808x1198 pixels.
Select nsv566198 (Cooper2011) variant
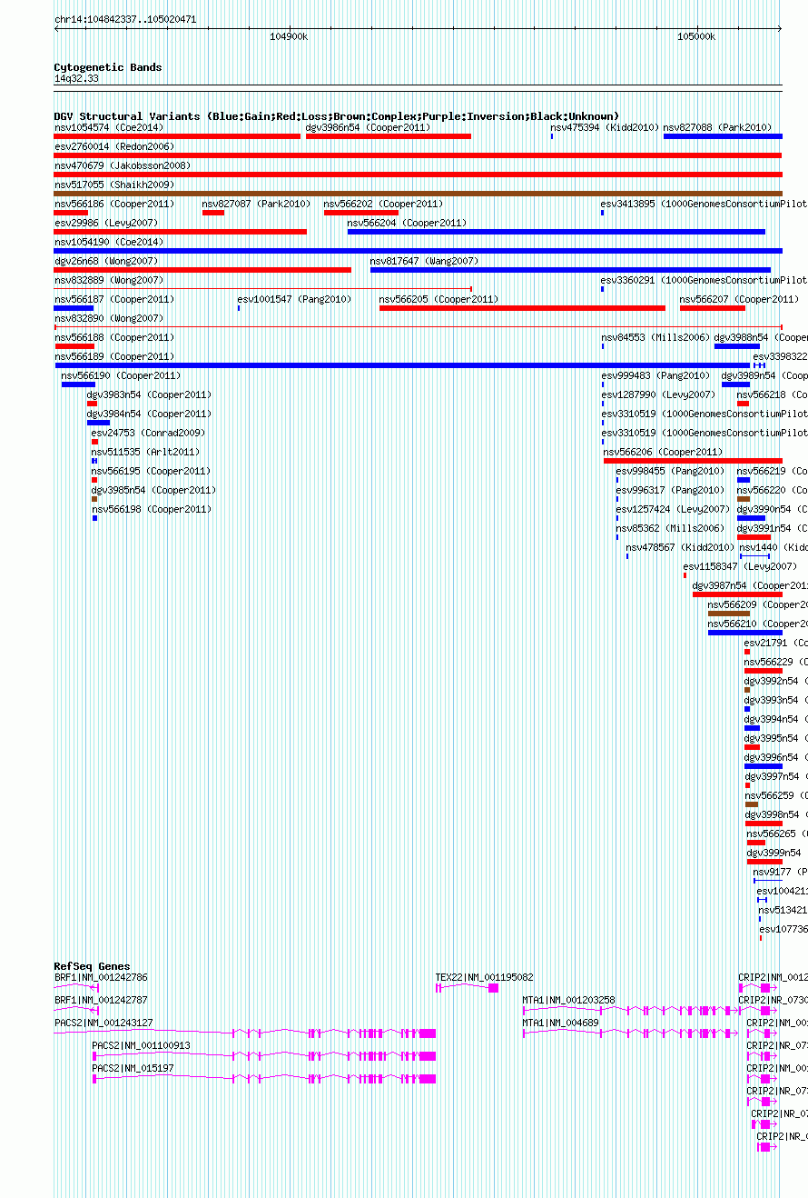(152, 509)
